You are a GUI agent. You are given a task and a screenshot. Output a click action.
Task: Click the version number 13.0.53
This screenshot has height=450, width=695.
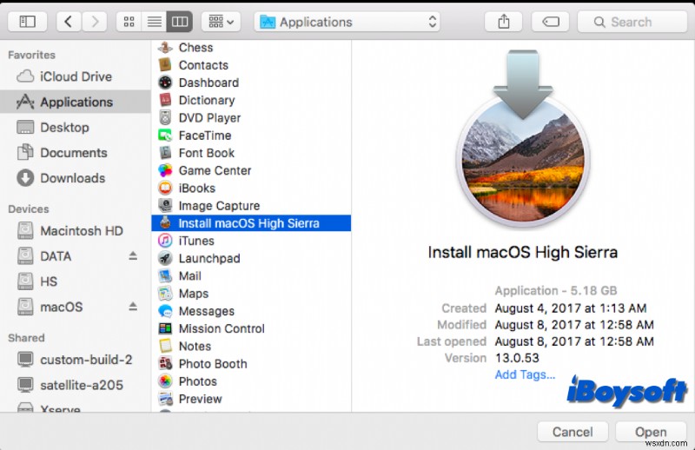click(517, 358)
